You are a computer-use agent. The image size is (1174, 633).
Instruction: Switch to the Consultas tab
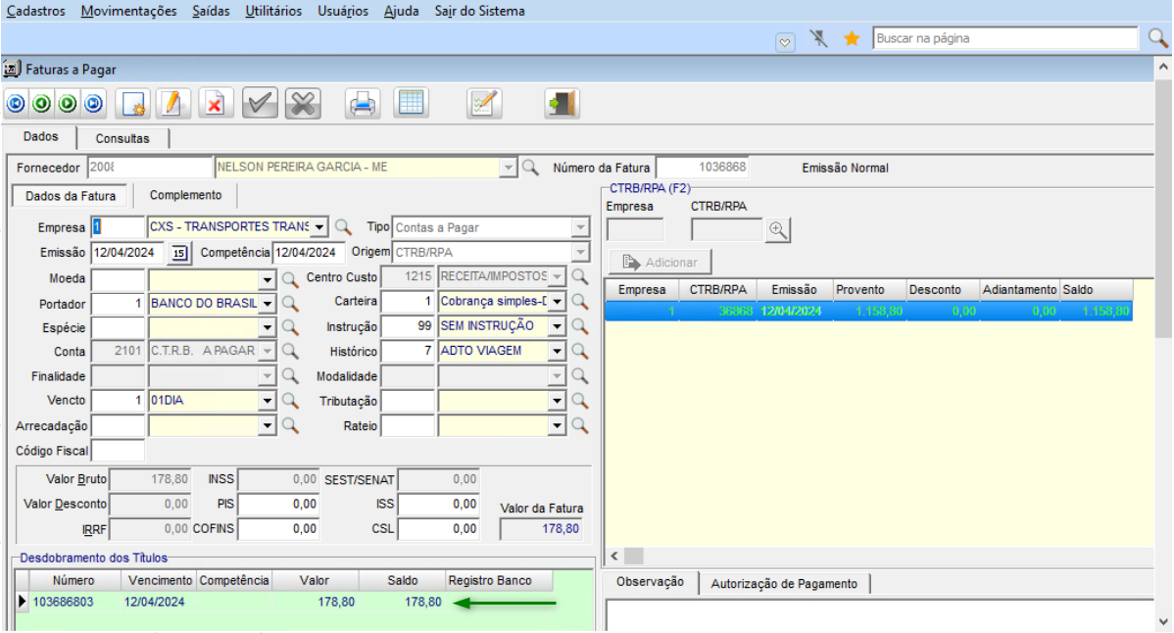[122, 139]
